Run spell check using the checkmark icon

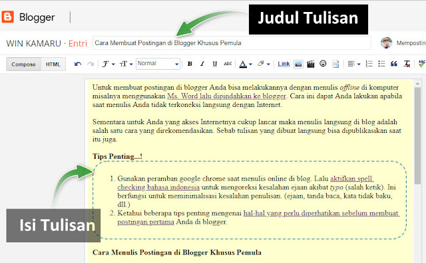421,64
